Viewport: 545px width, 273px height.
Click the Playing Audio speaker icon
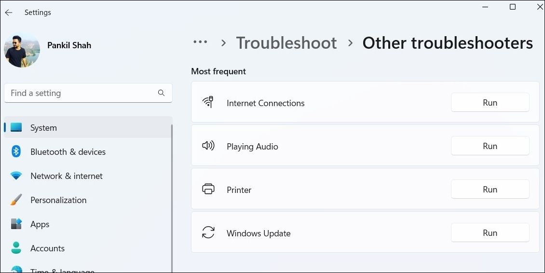208,146
